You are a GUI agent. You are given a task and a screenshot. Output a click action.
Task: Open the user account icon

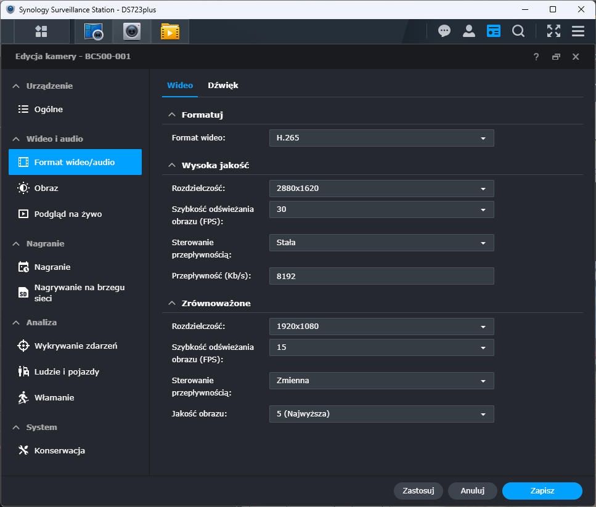[x=468, y=31]
